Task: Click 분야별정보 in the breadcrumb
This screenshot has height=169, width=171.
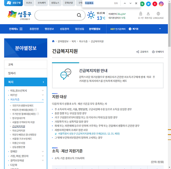Action: [63, 41]
